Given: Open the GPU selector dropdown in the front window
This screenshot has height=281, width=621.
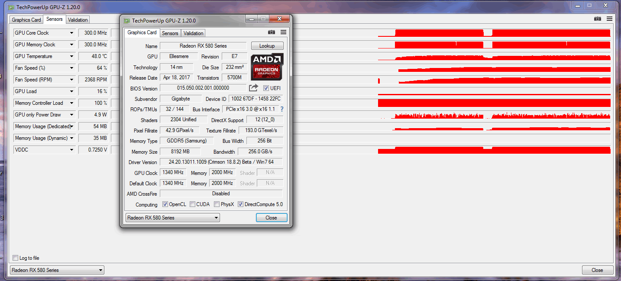Looking at the screenshot, I should click(172, 217).
